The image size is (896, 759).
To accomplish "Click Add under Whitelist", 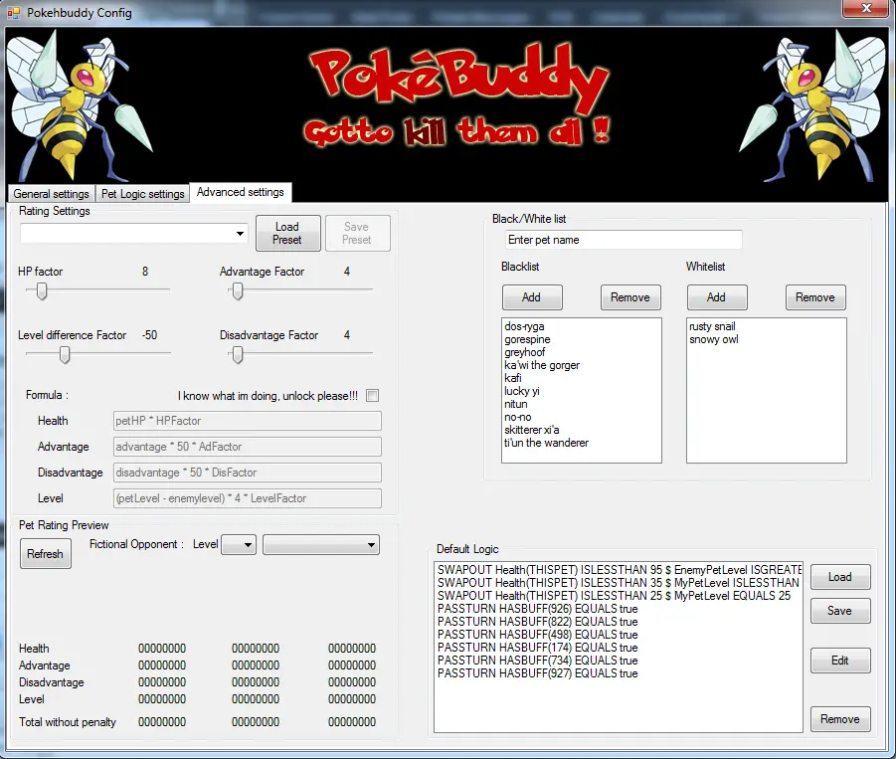I will [x=717, y=297].
